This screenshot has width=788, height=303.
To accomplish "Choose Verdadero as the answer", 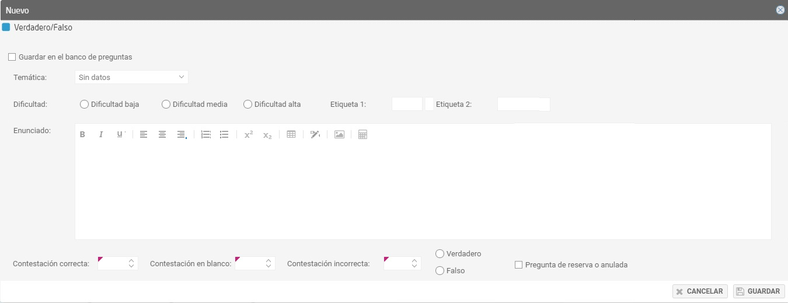I will coord(440,254).
